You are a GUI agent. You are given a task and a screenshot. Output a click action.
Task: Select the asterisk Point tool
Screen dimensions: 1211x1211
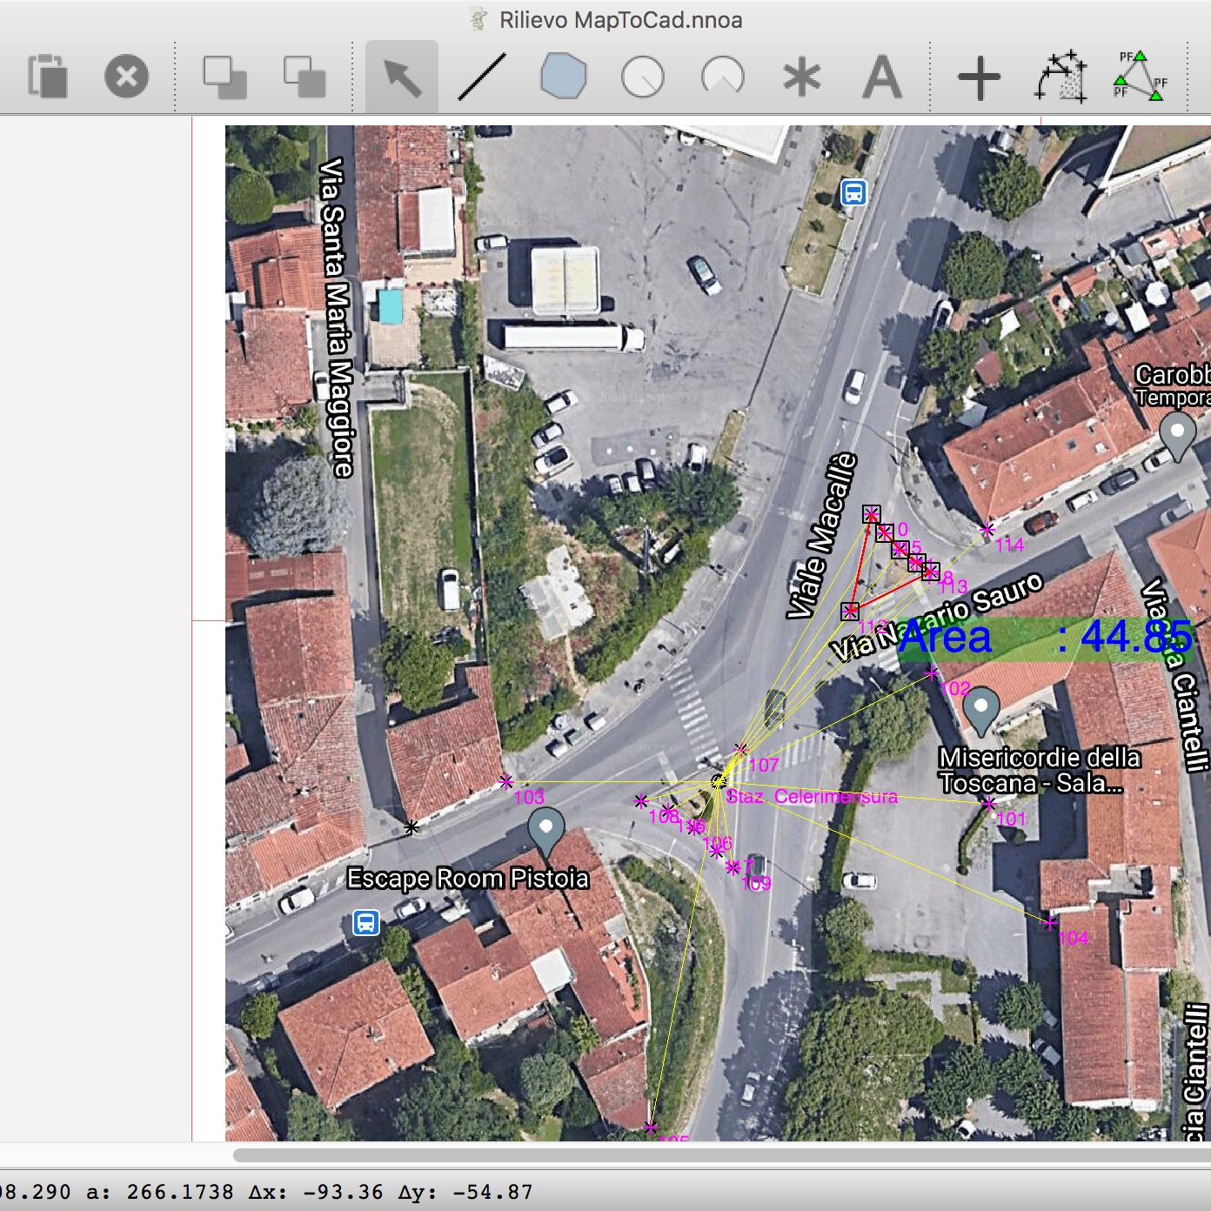point(801,77)
